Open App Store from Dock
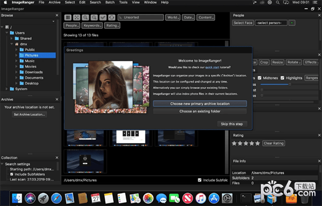This screenshot has width=322, height=206. click(214, 198)
